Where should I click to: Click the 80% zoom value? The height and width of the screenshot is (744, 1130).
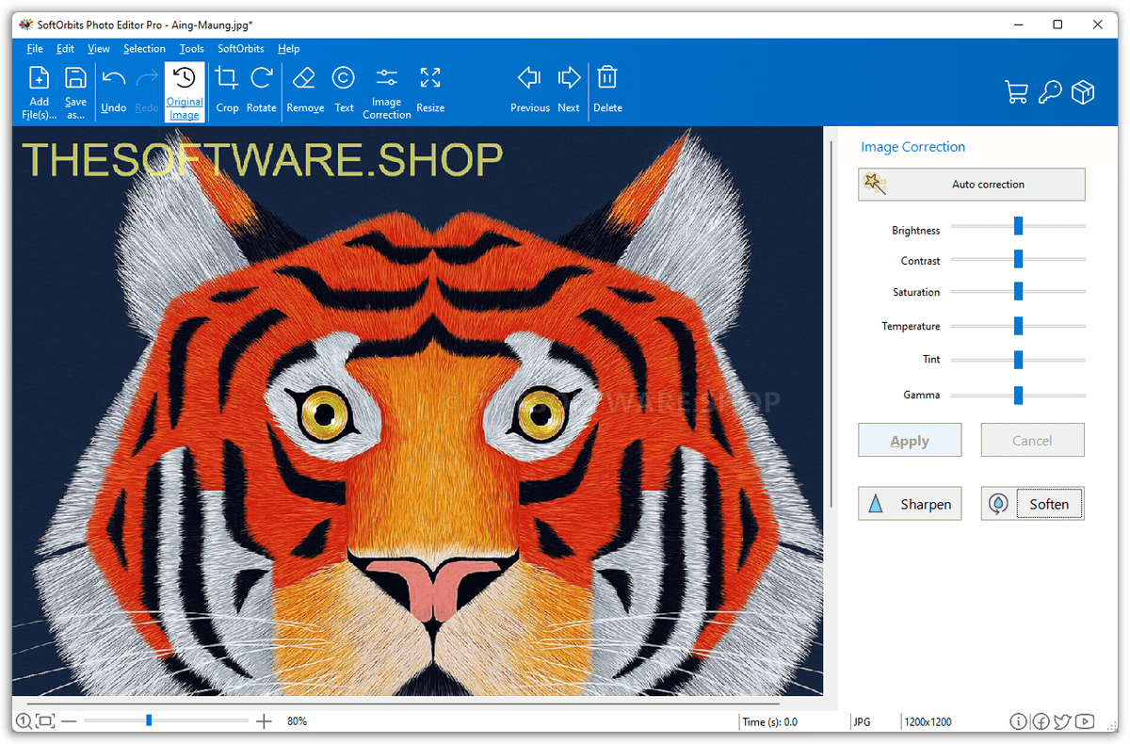tap(298, 721)
